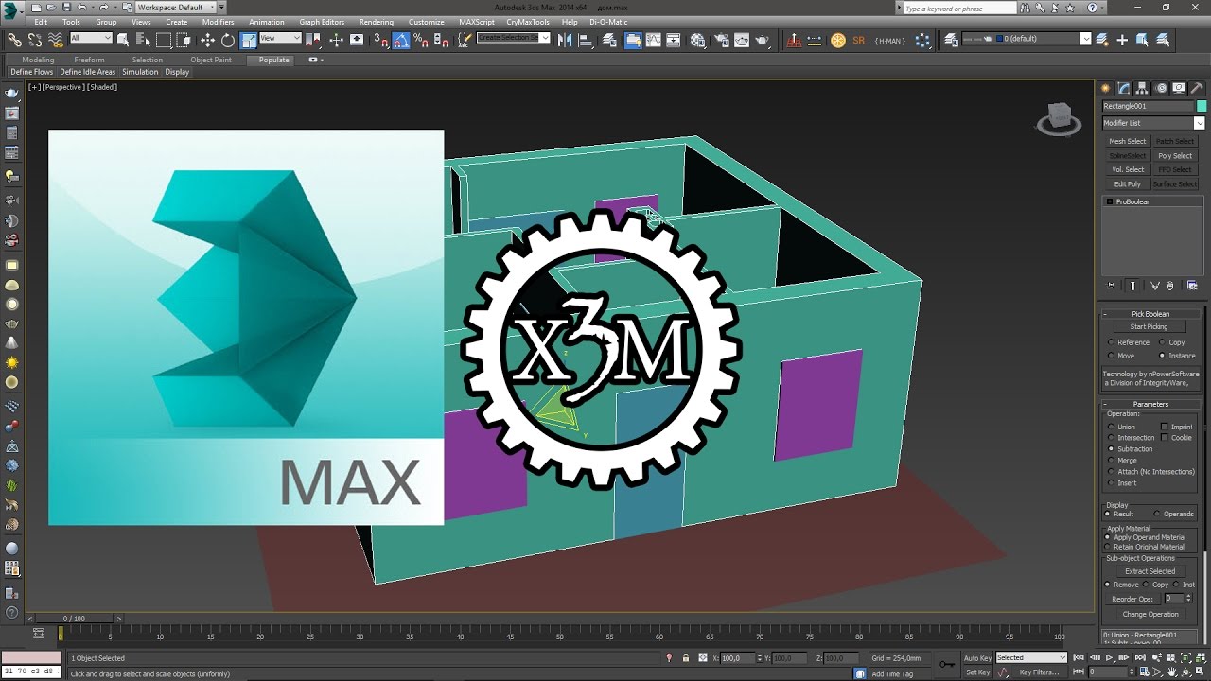This screenshot has width=1211, height=681.
Task: Toggle Percent Snap icon
Action: tap(420, 40)
